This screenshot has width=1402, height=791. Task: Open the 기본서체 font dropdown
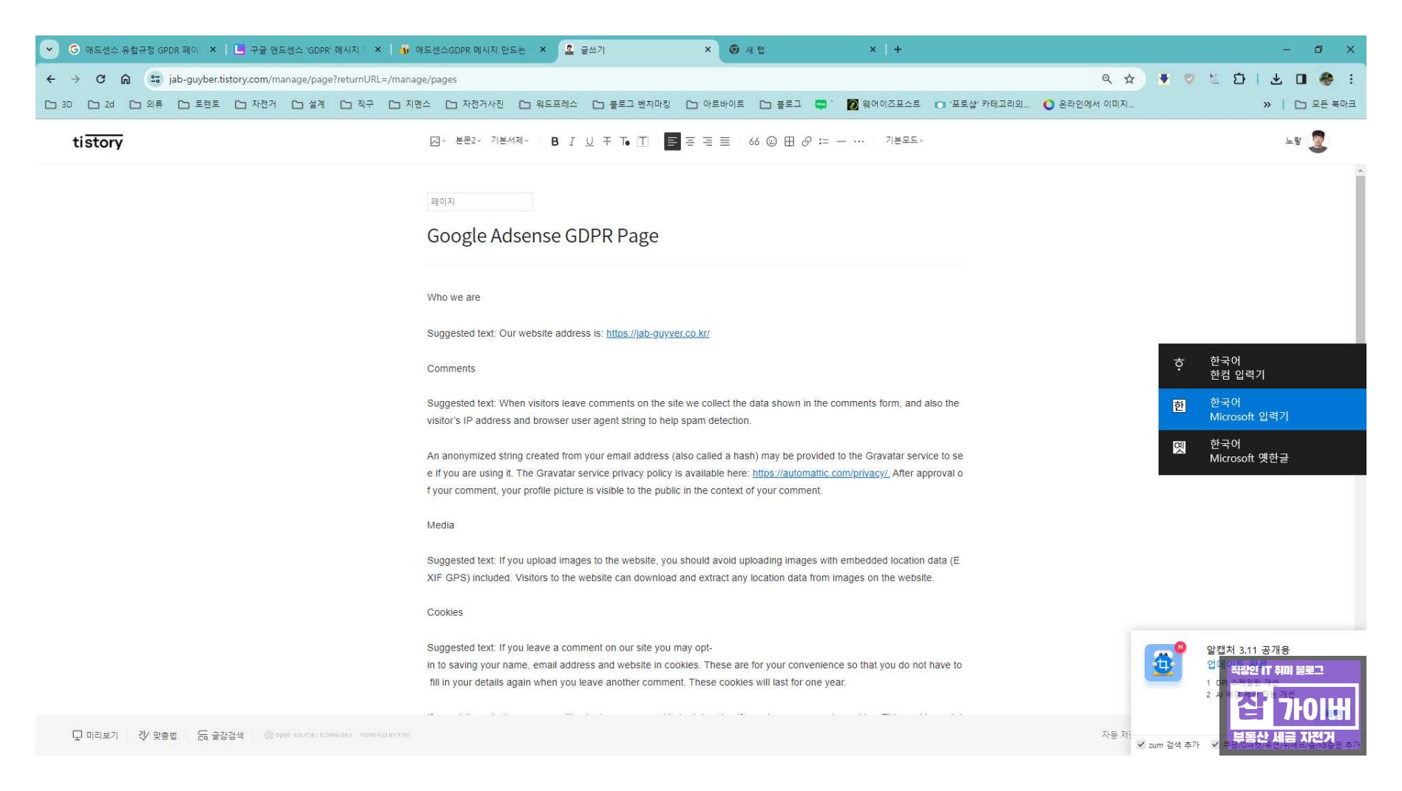click(509, 140)
